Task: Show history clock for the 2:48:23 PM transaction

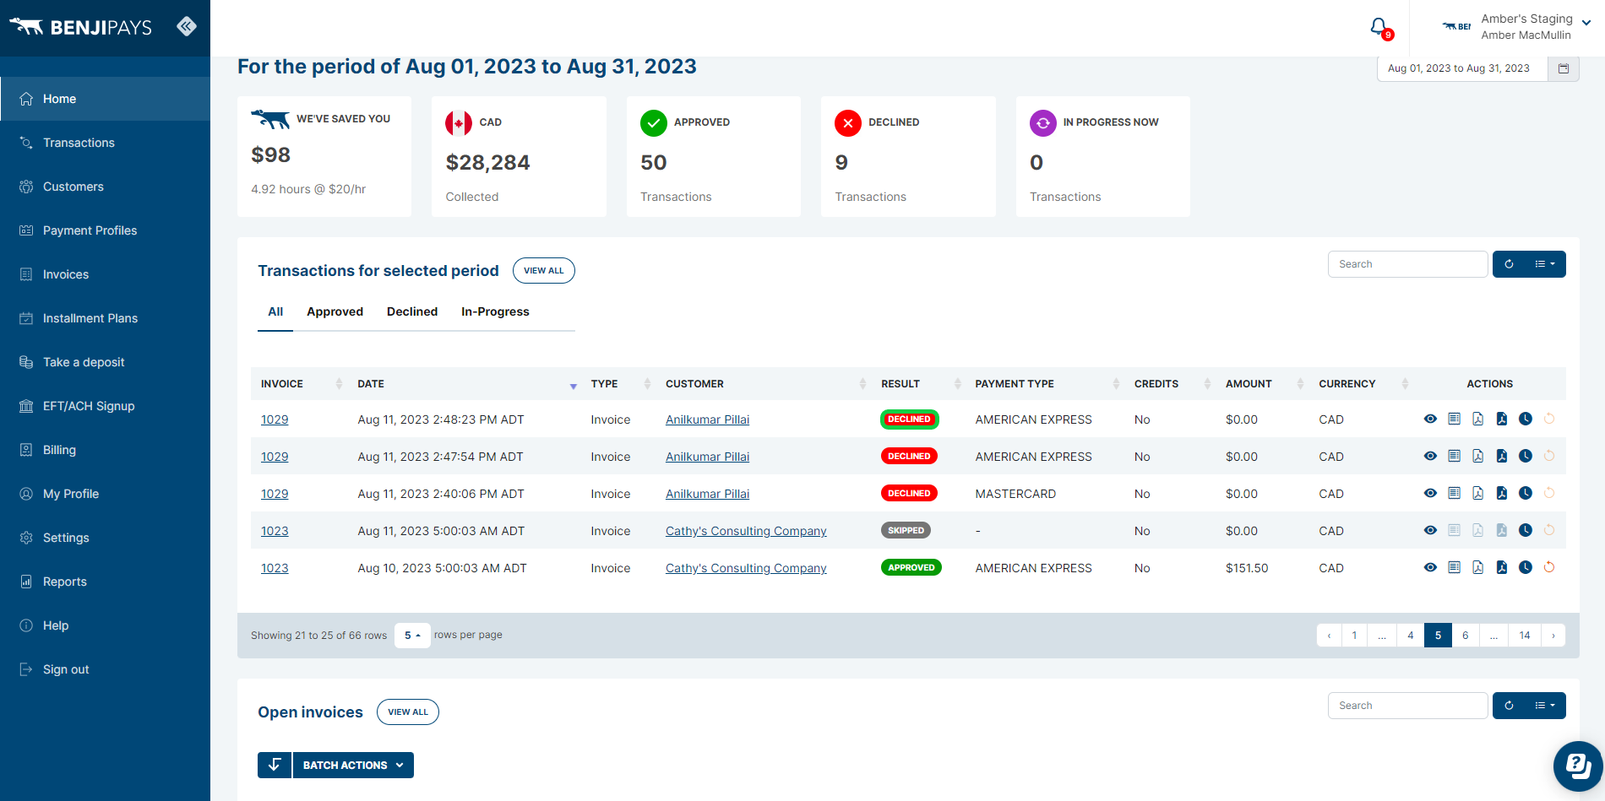Action: tap(1525, 419)
